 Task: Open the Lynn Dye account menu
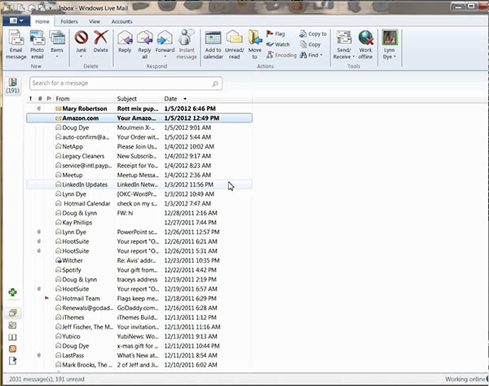pos(390,45)
